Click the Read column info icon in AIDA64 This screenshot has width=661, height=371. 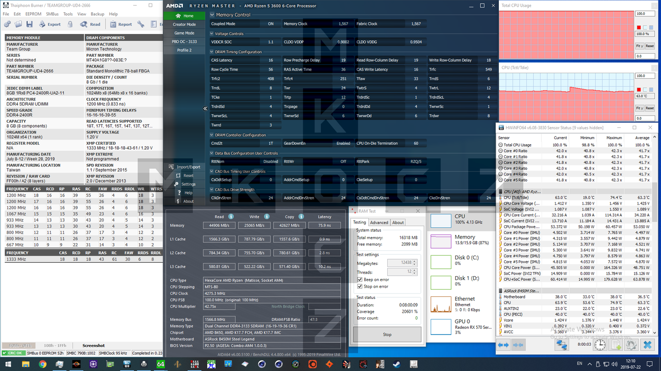click(x=231, y=216)
